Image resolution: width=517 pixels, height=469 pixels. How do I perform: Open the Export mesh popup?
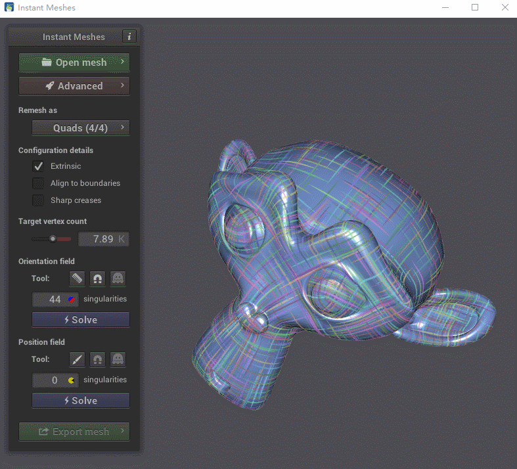[74, 432]
